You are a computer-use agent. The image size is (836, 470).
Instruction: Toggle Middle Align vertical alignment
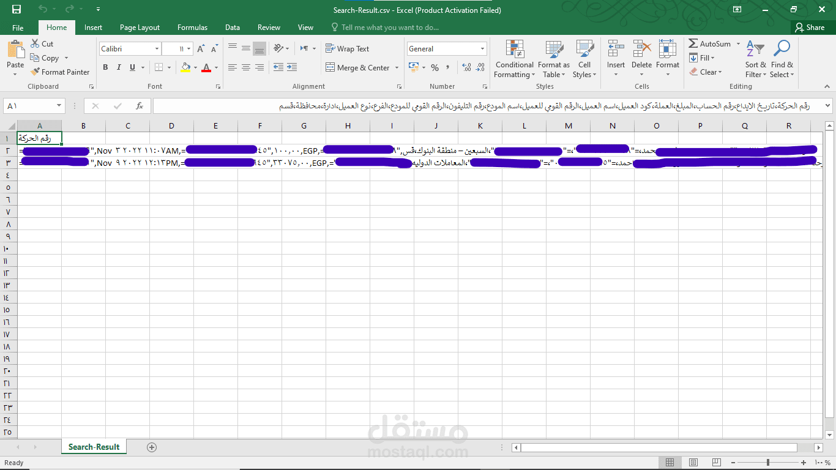point(246,48)
